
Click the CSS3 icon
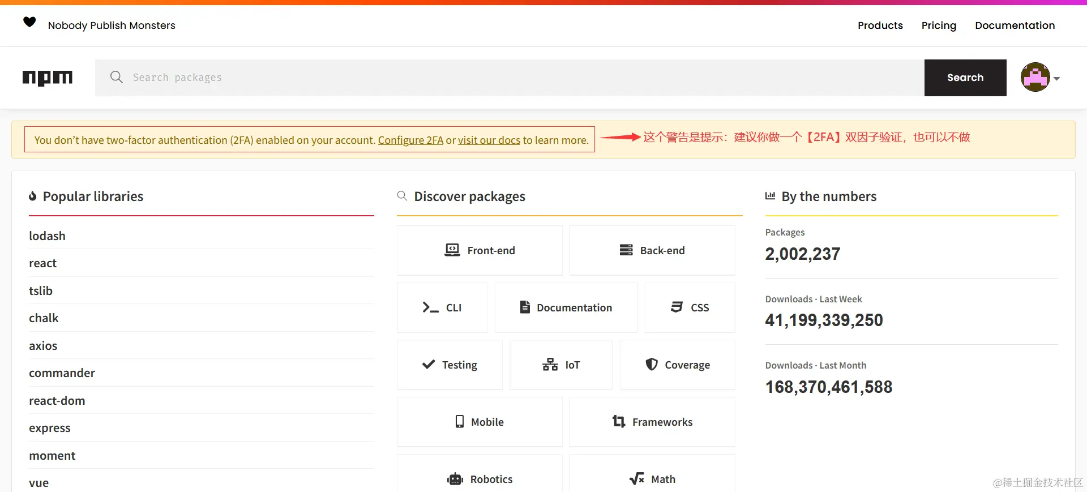coord(677,307)
